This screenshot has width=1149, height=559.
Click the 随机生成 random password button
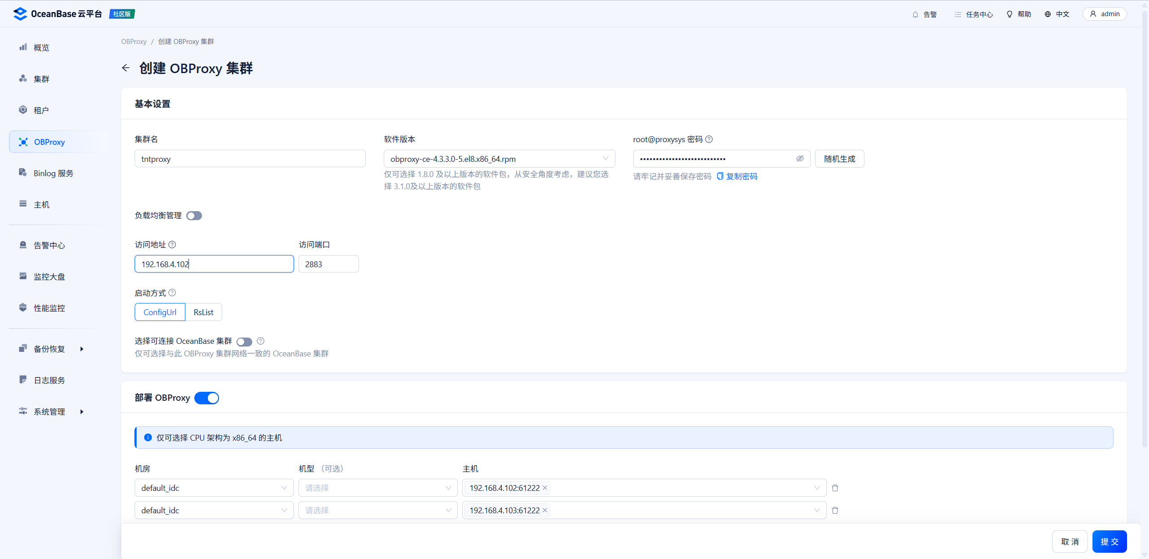click(839, 158)
